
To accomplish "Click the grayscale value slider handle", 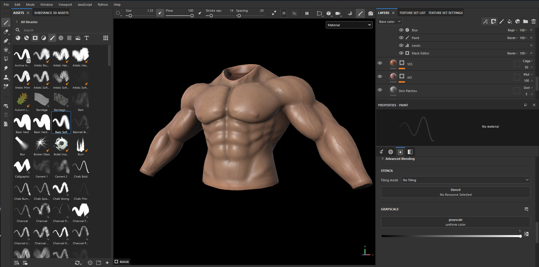I will click(x=520, y=236).
